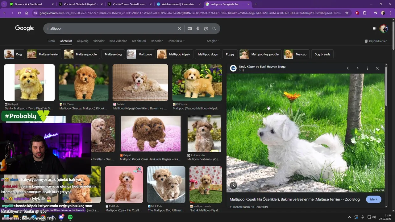Show previous image in preview panel
395x222 pixels.
pyautogui.click(x=347, y=68)
